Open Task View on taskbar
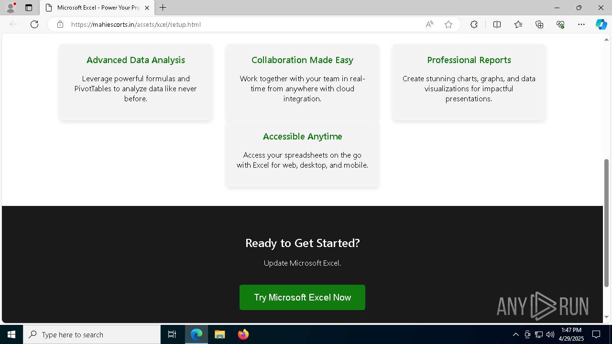Image resolution: width=612 pixels, height=344 pixels. click(x=172, y=334)
